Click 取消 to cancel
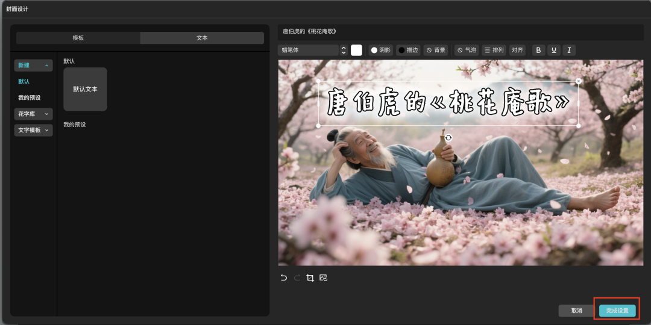 pyautogui.click(x=577, y=311)
